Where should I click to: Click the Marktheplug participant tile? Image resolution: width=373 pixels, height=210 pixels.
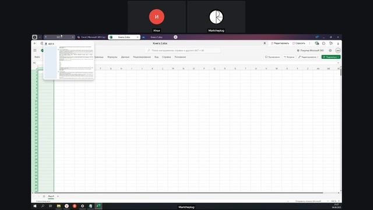216,17
